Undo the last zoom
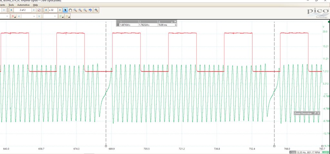330x154 pixels. click(90, 10)
